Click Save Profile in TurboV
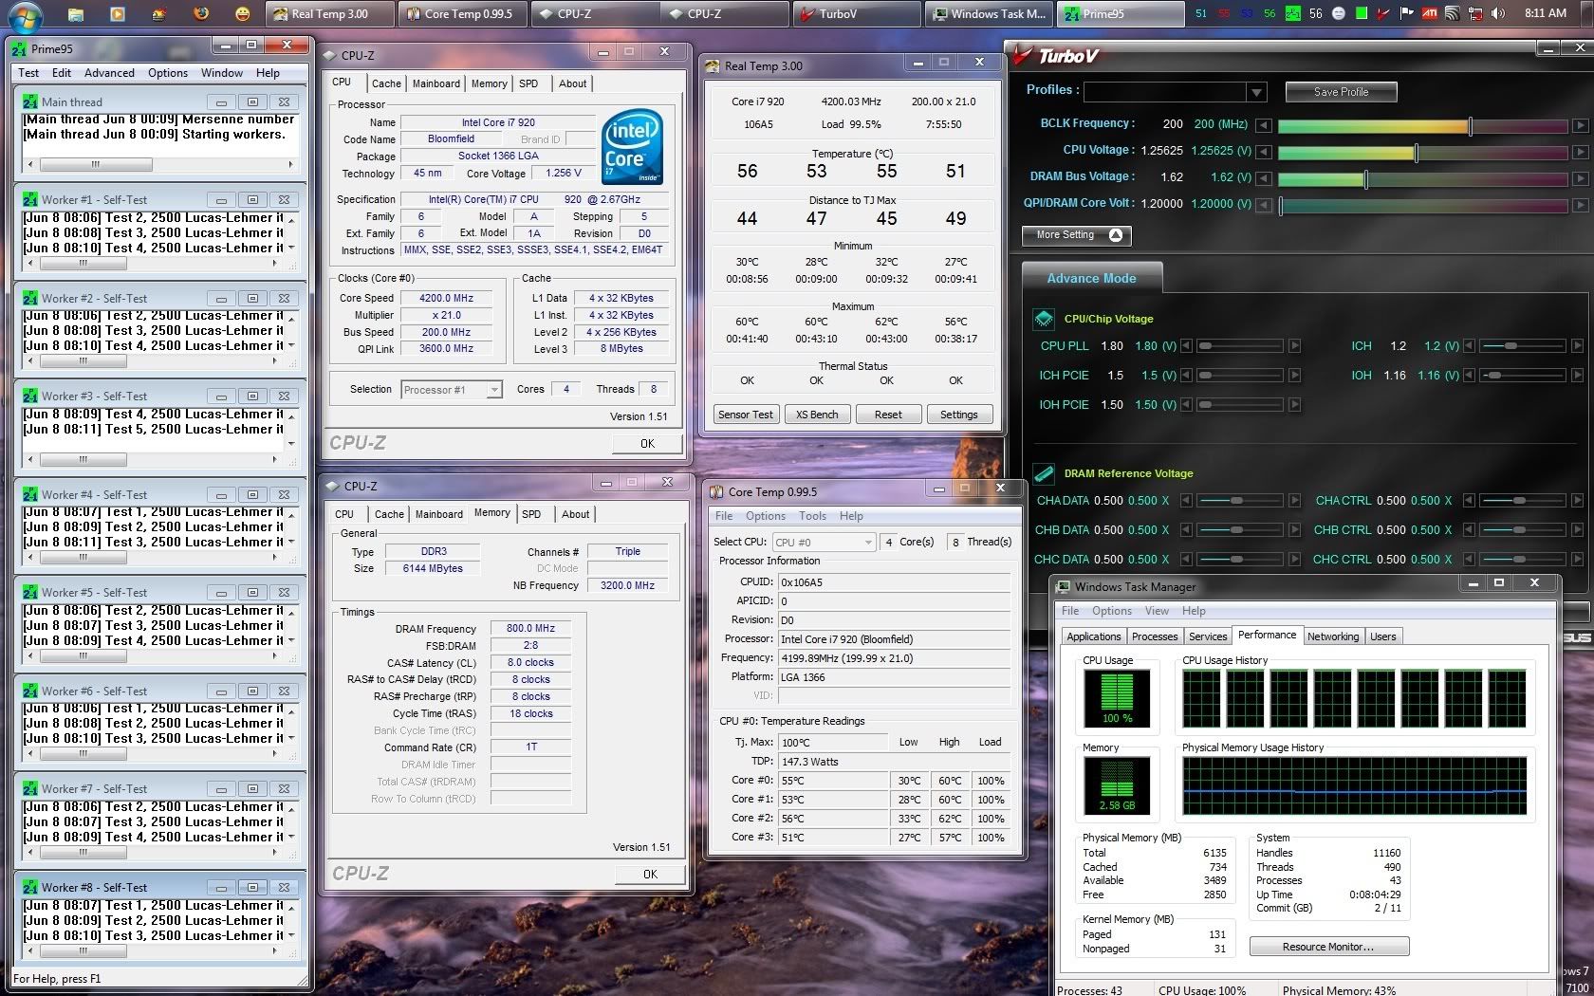 pos(1341,92)
